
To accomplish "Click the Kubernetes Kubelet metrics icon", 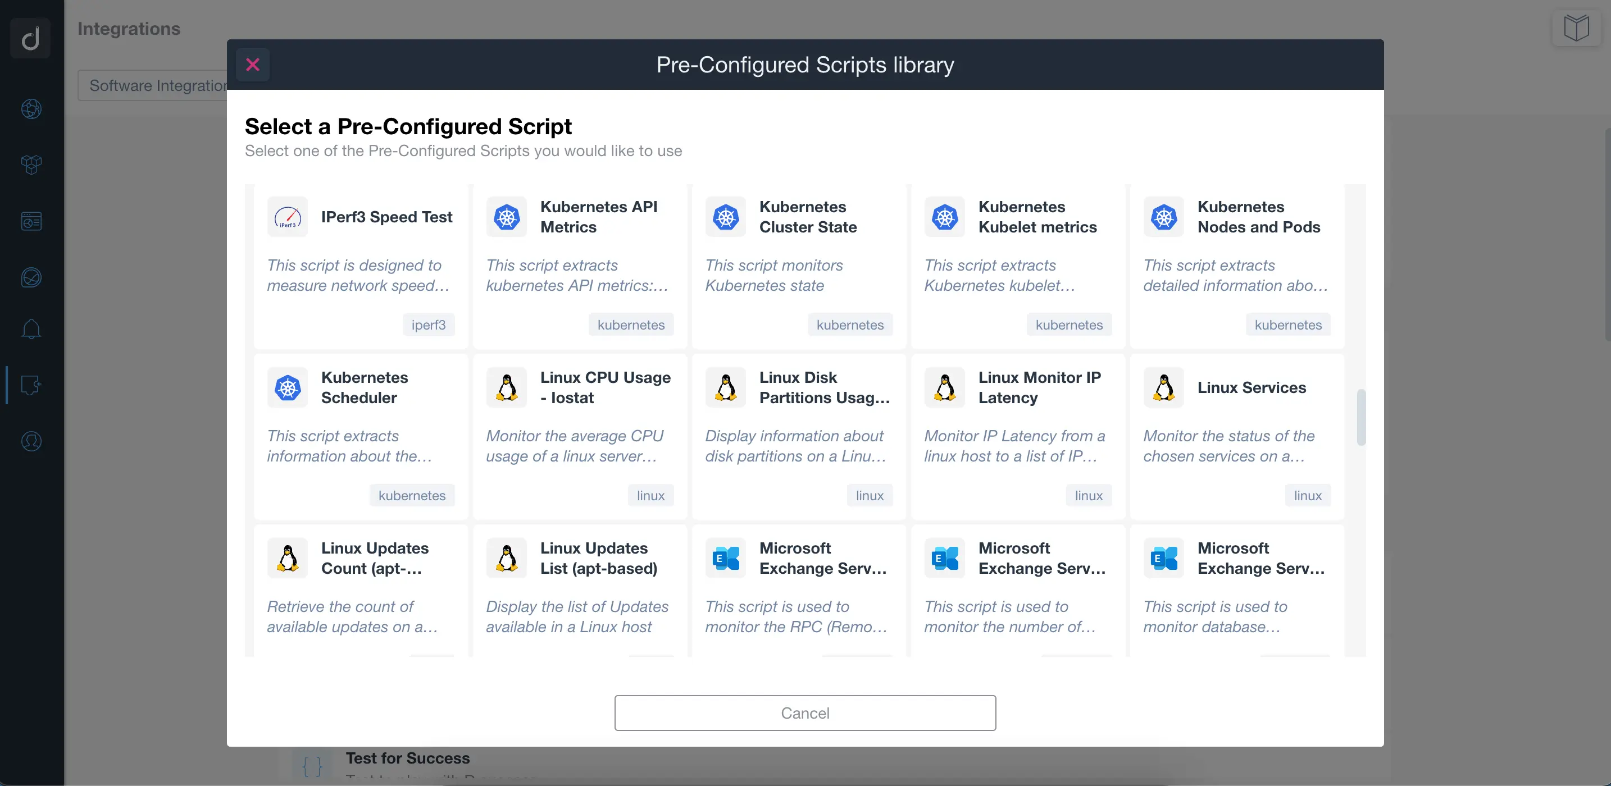I will pos(944,217).
